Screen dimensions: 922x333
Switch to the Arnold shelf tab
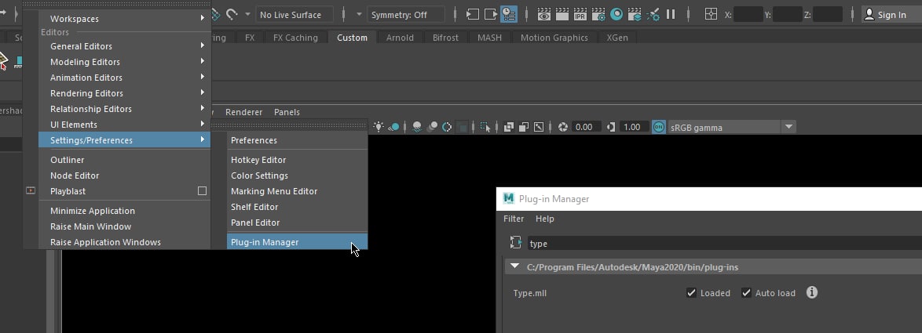400,38
